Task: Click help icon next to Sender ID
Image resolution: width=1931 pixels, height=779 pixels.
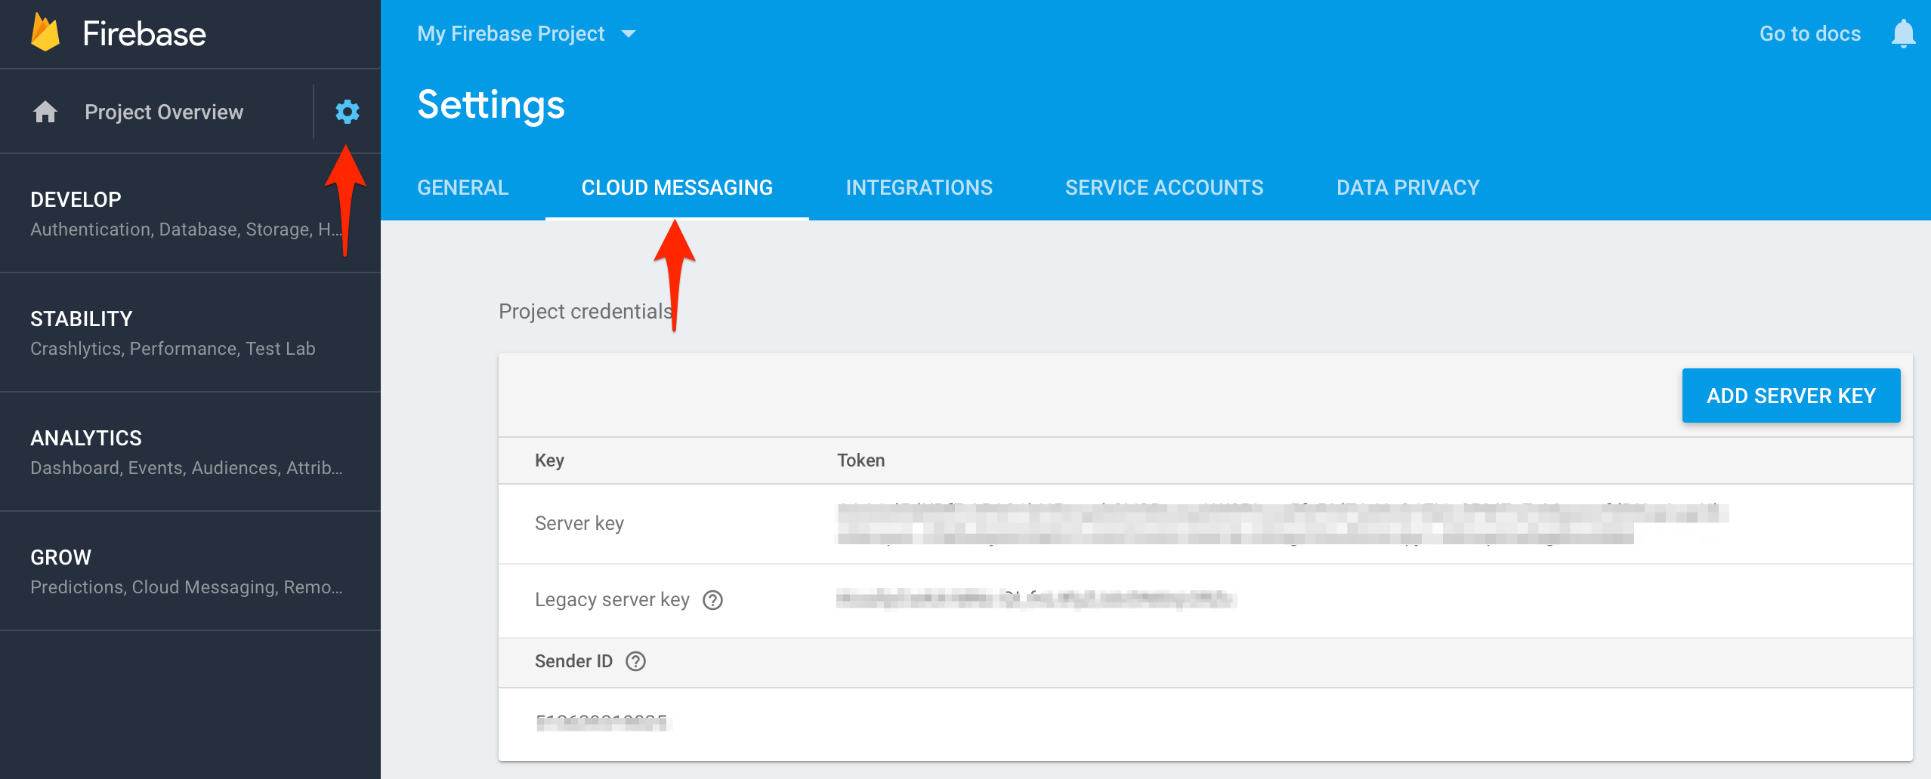Action: pos(635,661)
